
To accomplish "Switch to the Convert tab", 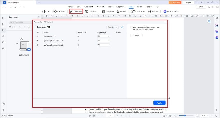I will click(x=100, y=7).
